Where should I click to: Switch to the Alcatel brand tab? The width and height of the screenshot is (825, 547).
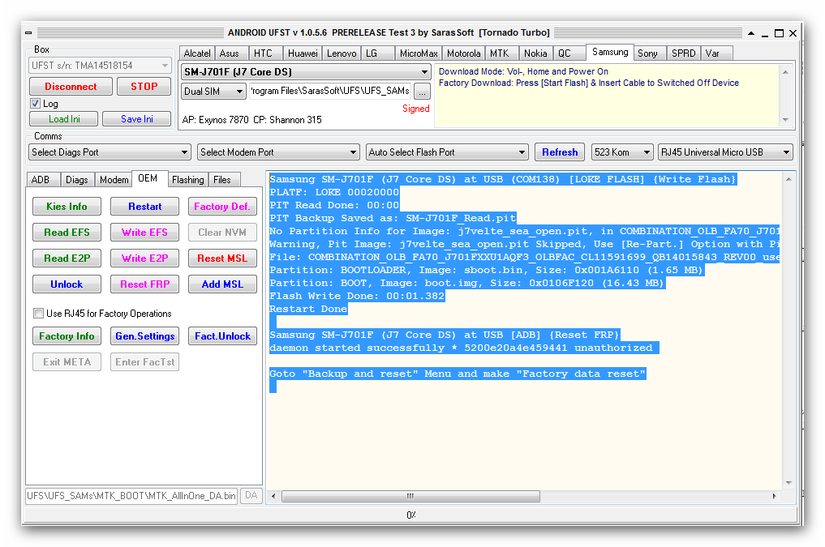pos(197,53)
